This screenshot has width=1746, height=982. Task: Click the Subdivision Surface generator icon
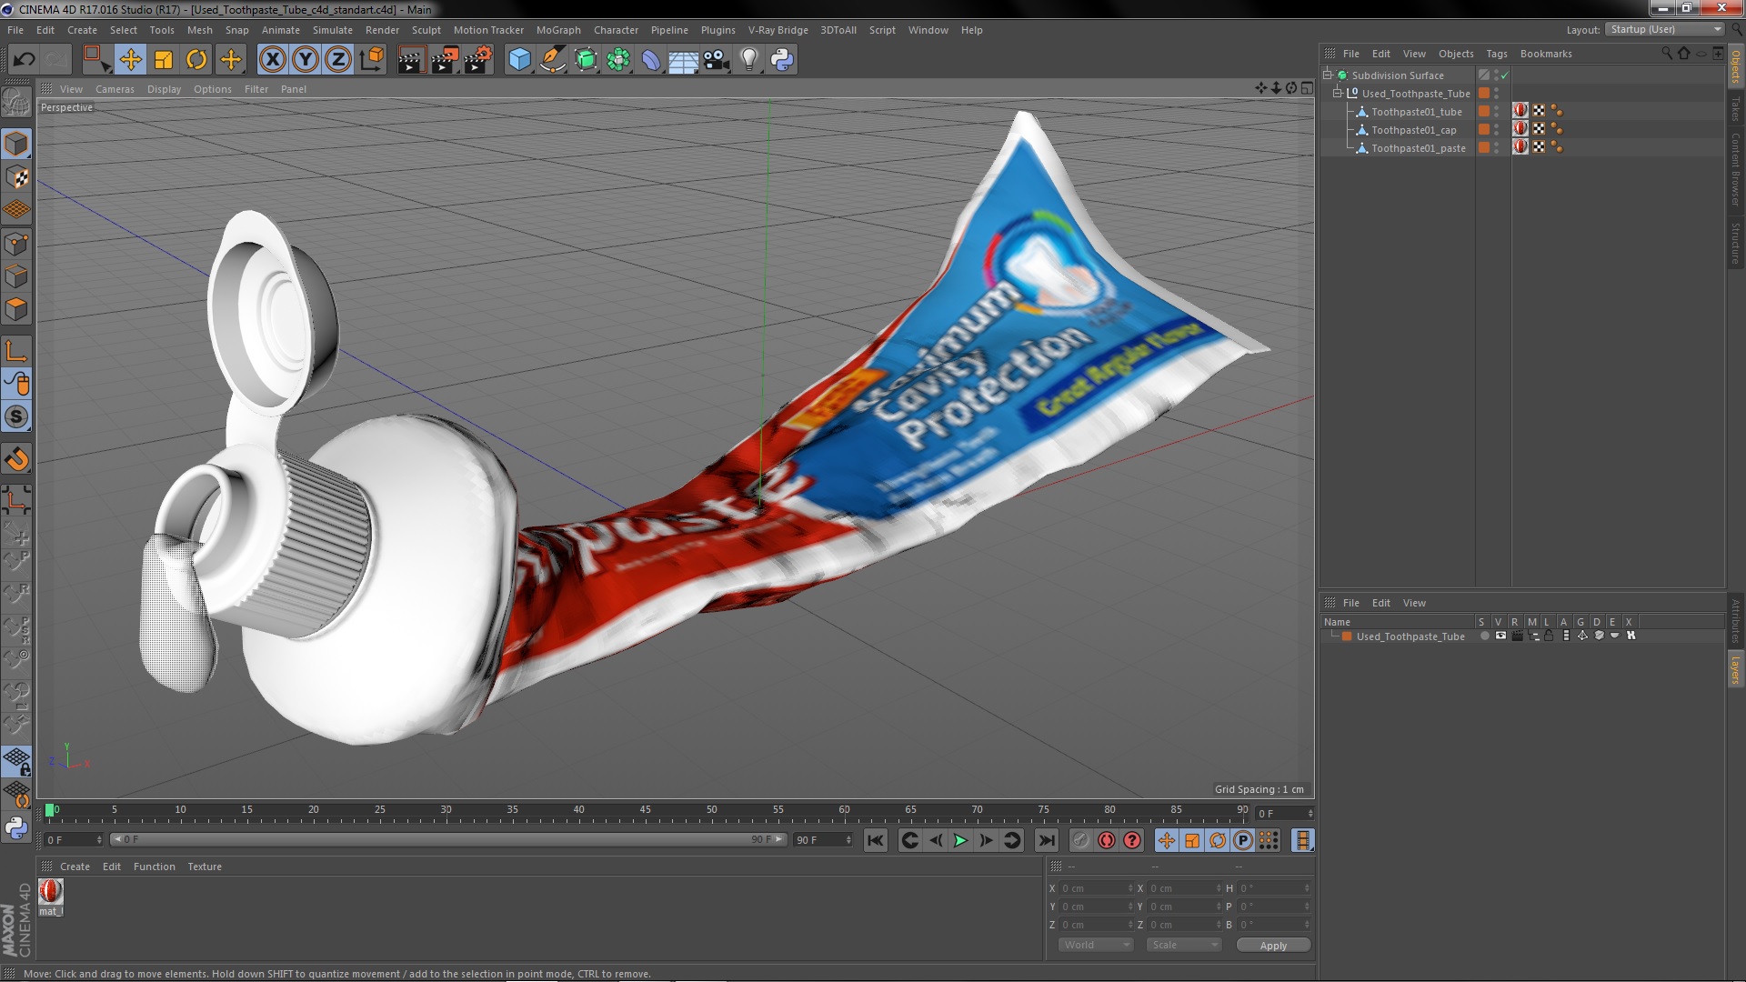pyautogui.click(x=586, y=60)
